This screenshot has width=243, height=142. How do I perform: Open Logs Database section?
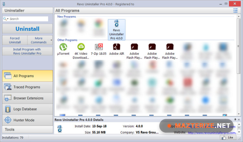tap(27, 109)
